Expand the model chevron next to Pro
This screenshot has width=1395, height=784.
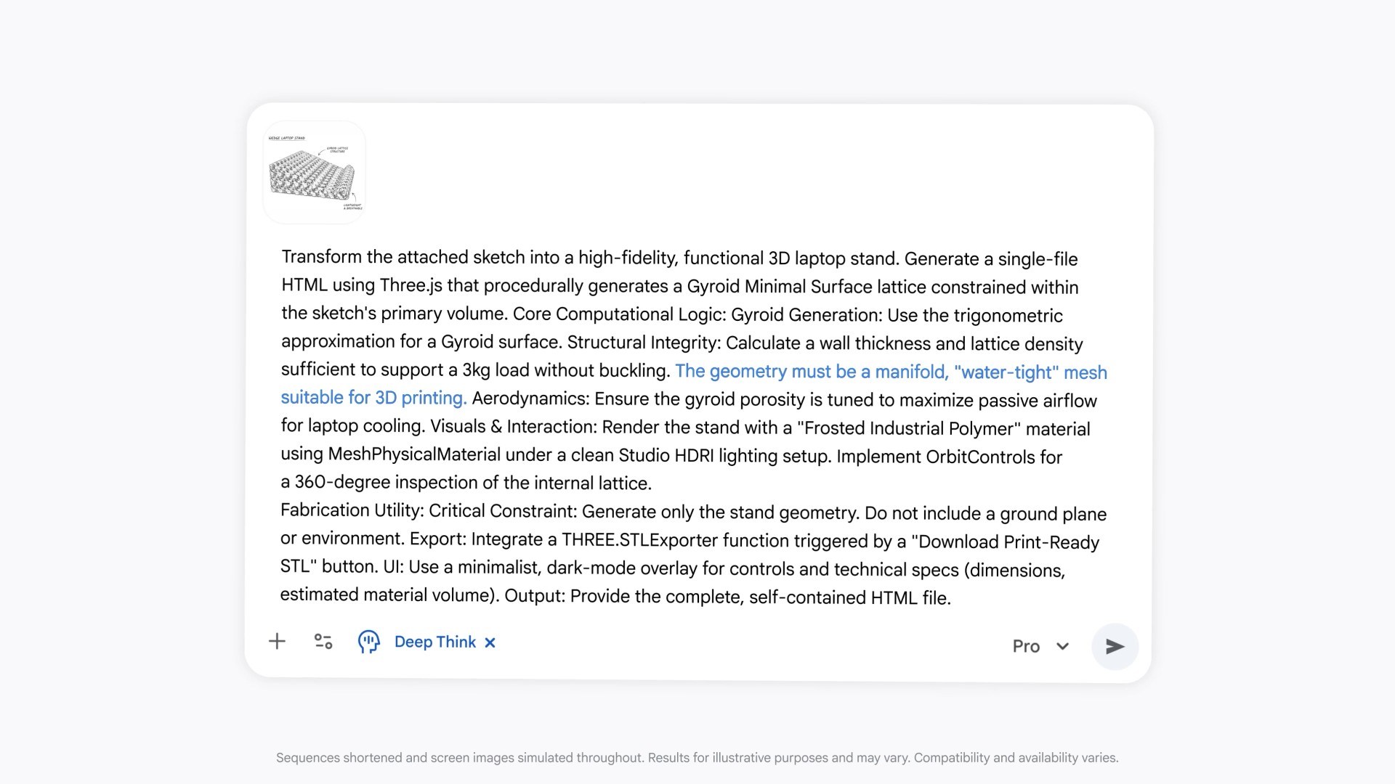(x=1062, y=646)
